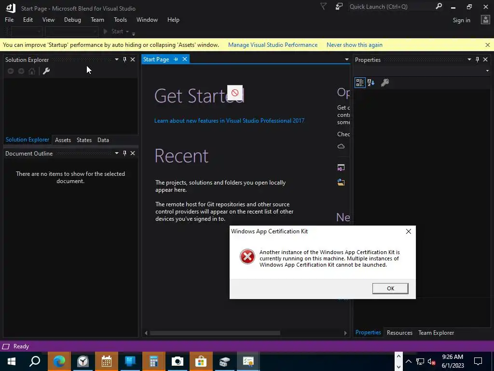Click the Start Page horizontal scrollbar thumb
The width and height of the screenshot is (494, 371).
point(215,333)
